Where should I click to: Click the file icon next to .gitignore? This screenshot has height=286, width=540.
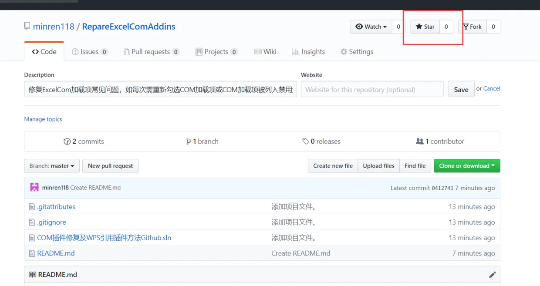pyautogui.click(x=32, y=222)
